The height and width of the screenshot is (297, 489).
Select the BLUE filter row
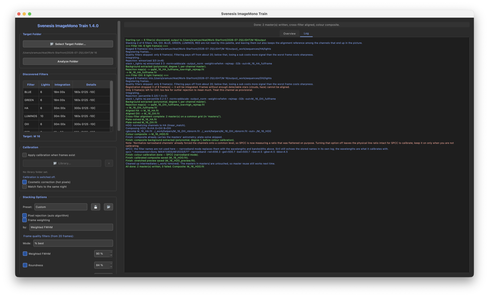coord(66,92)
